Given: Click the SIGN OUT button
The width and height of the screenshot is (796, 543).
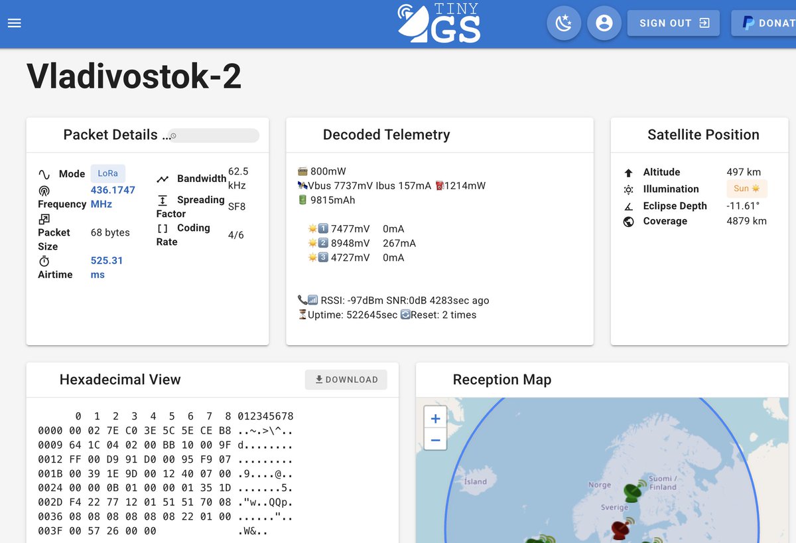Looking at the screenshot, I should (x=673, y=23).
